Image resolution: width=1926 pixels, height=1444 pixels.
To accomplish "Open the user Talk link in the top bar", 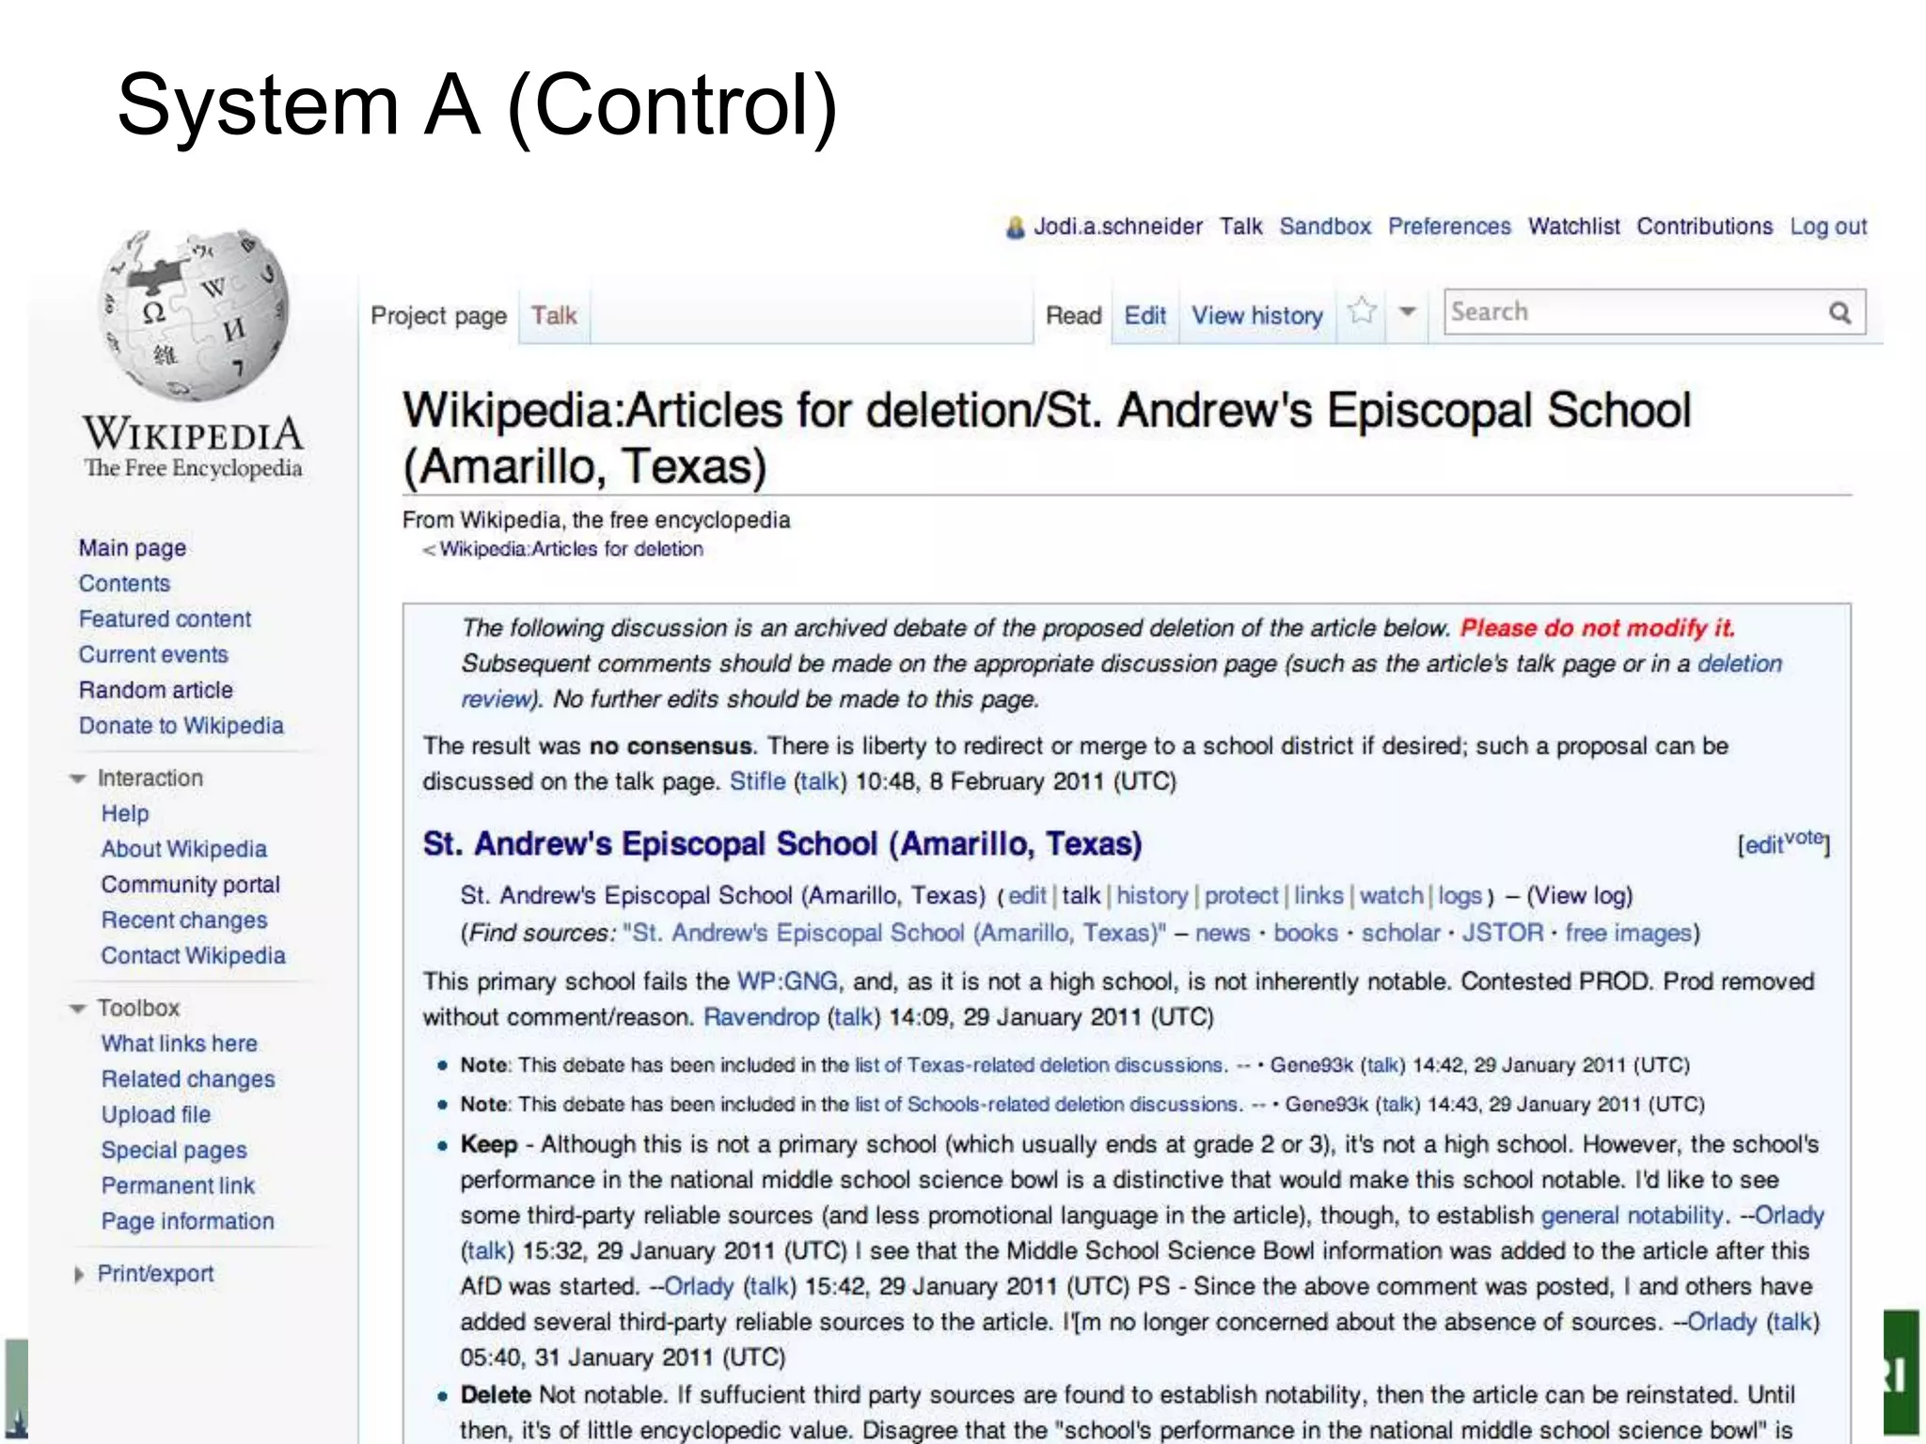I will [x=1240, y=227].
